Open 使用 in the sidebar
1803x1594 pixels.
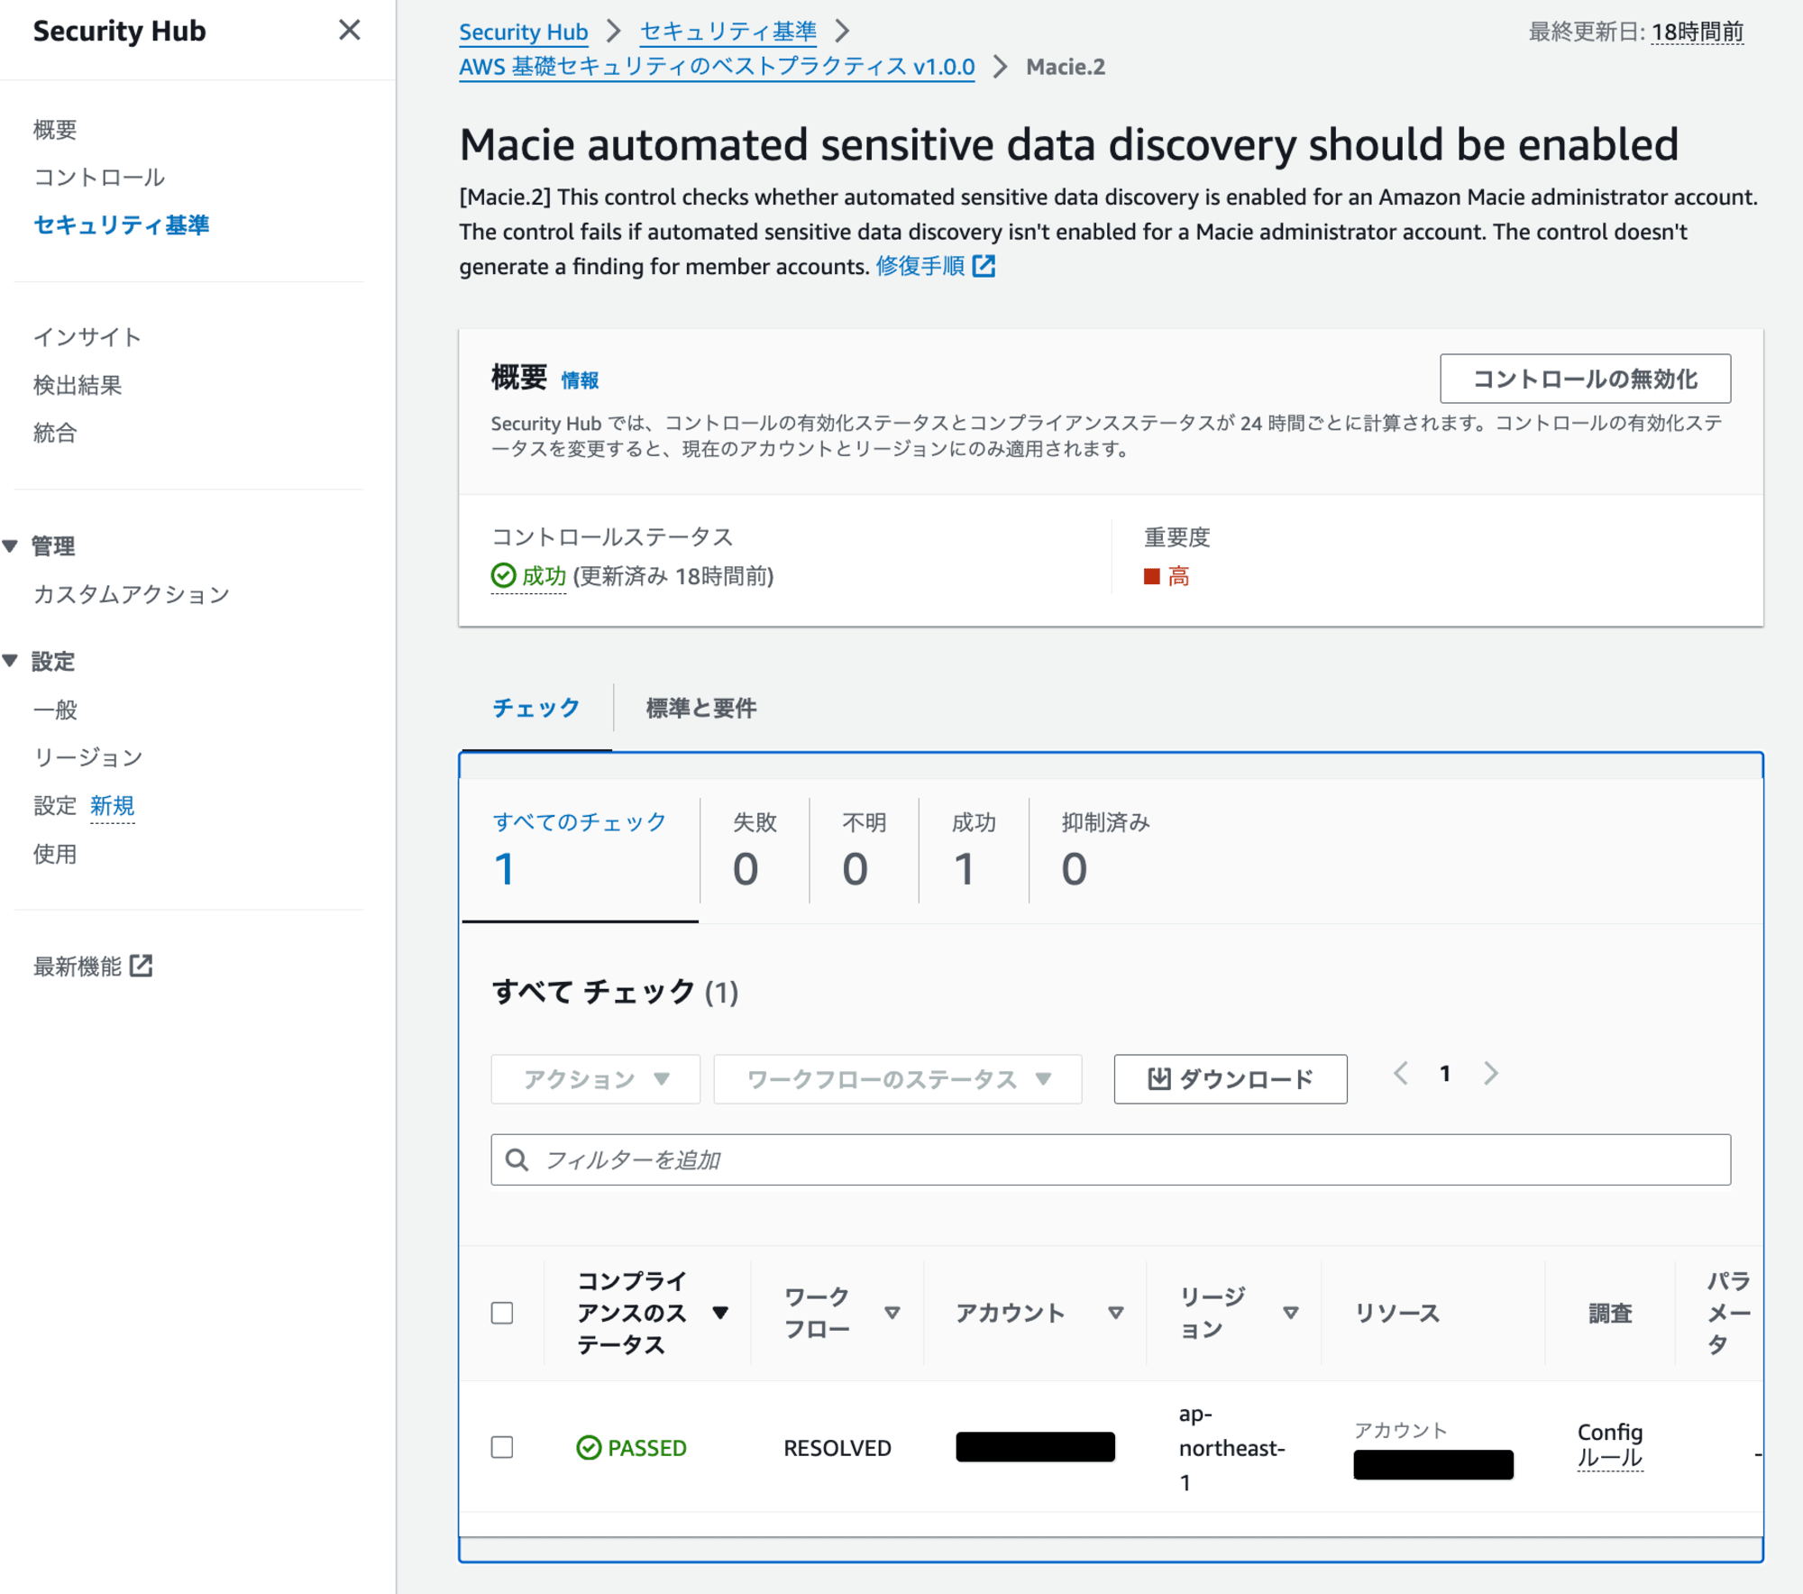point(55,854)
